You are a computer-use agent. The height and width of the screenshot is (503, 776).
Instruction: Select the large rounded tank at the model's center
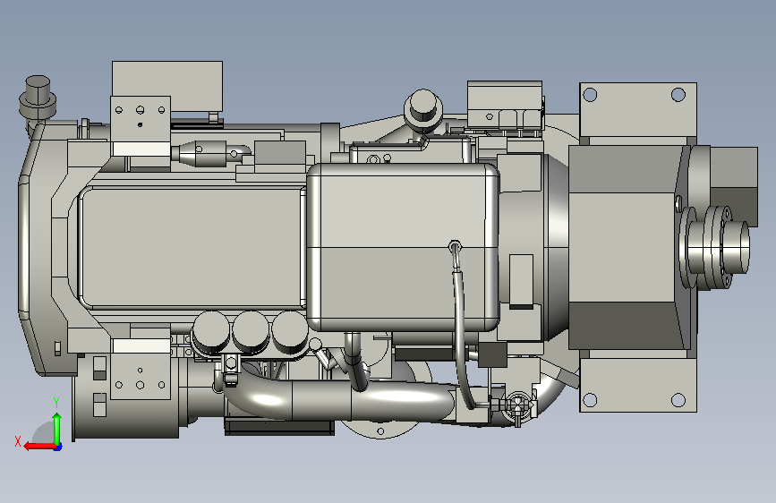[403, 246]
